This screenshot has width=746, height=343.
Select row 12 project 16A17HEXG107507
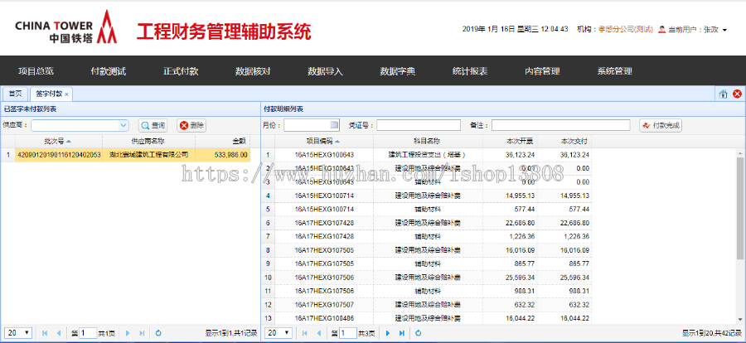(324, 305)
